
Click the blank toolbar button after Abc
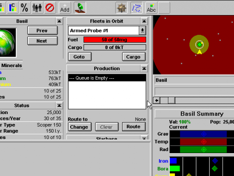click(x=164, y=8)
